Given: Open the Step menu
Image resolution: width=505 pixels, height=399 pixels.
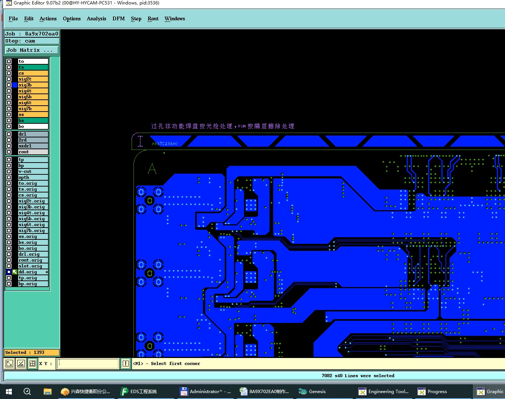Looking at the screenshot, I should tap(136, 18).
